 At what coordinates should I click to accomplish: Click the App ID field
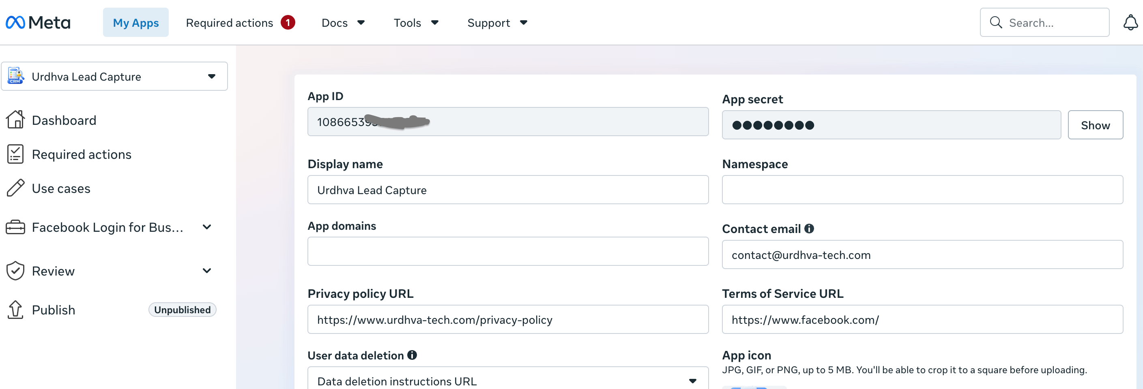pyautogui.click(x=508, y=122)
